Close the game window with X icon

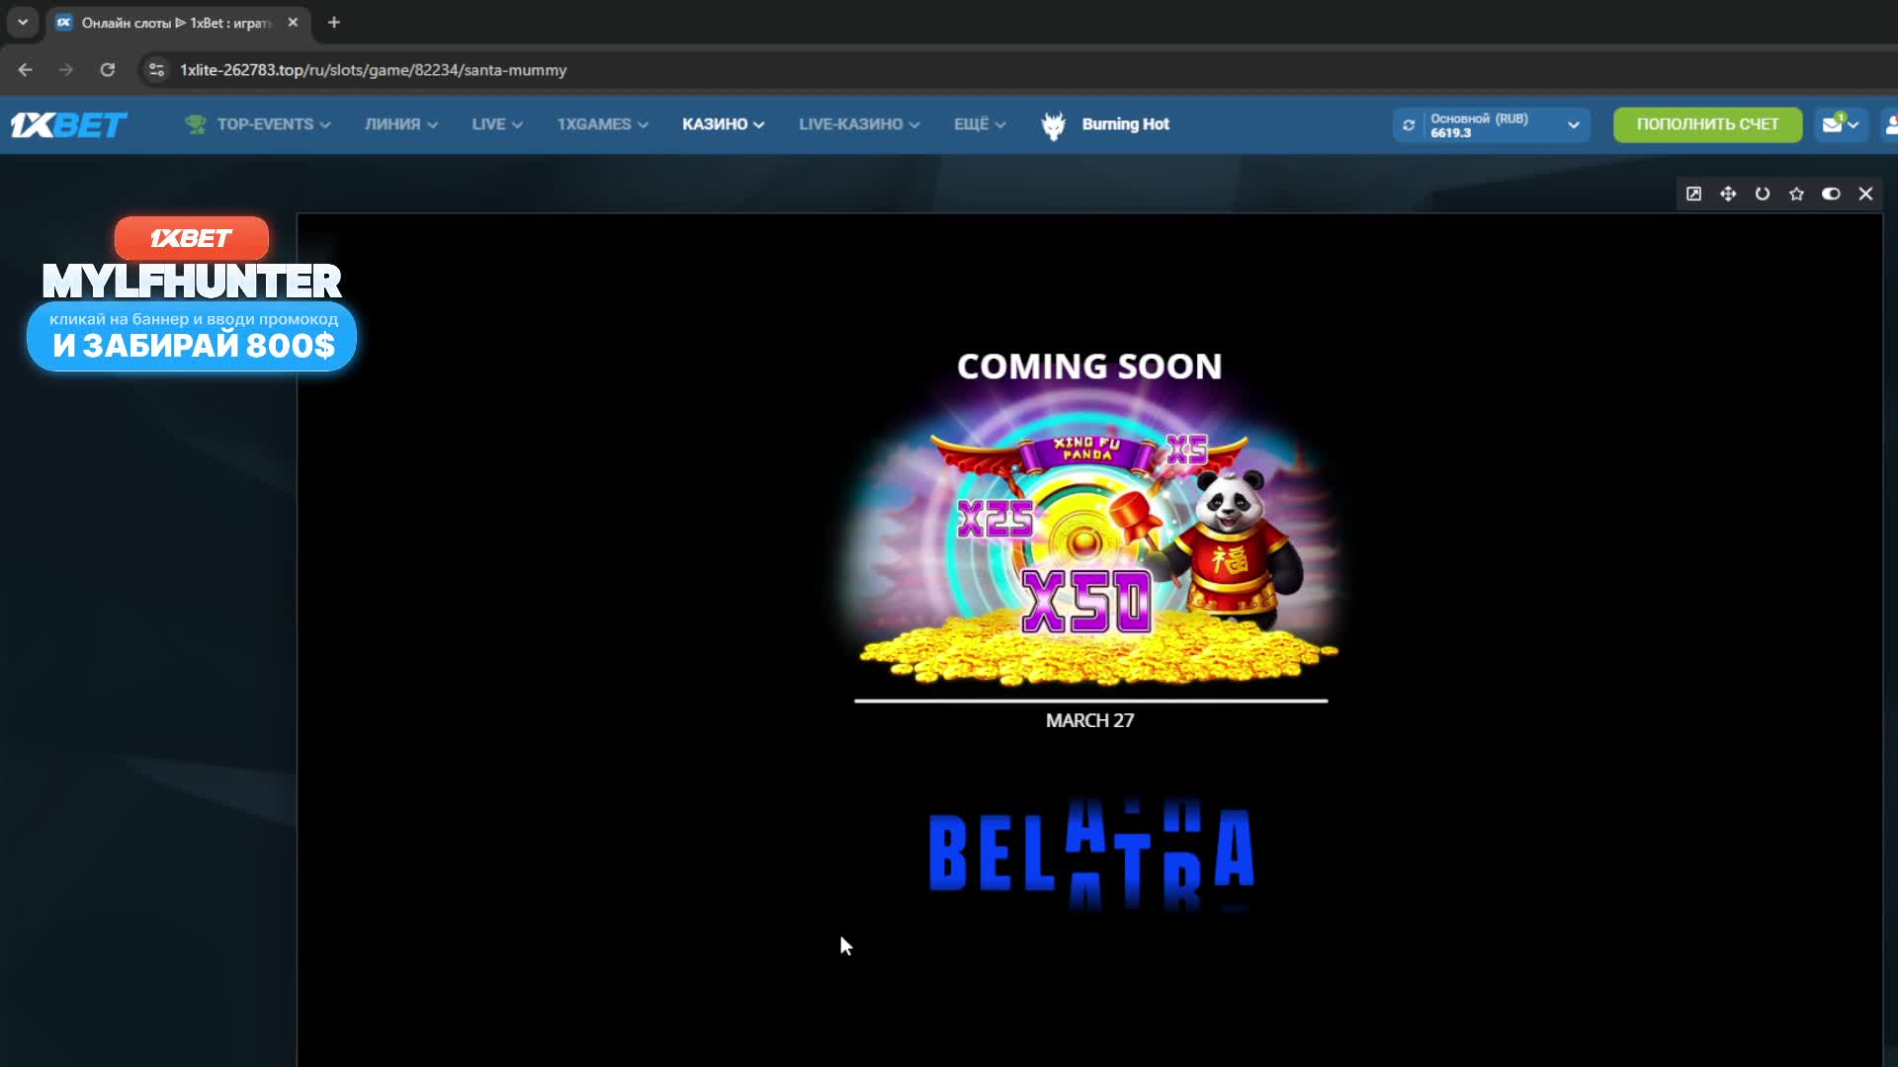(1865, 194)
